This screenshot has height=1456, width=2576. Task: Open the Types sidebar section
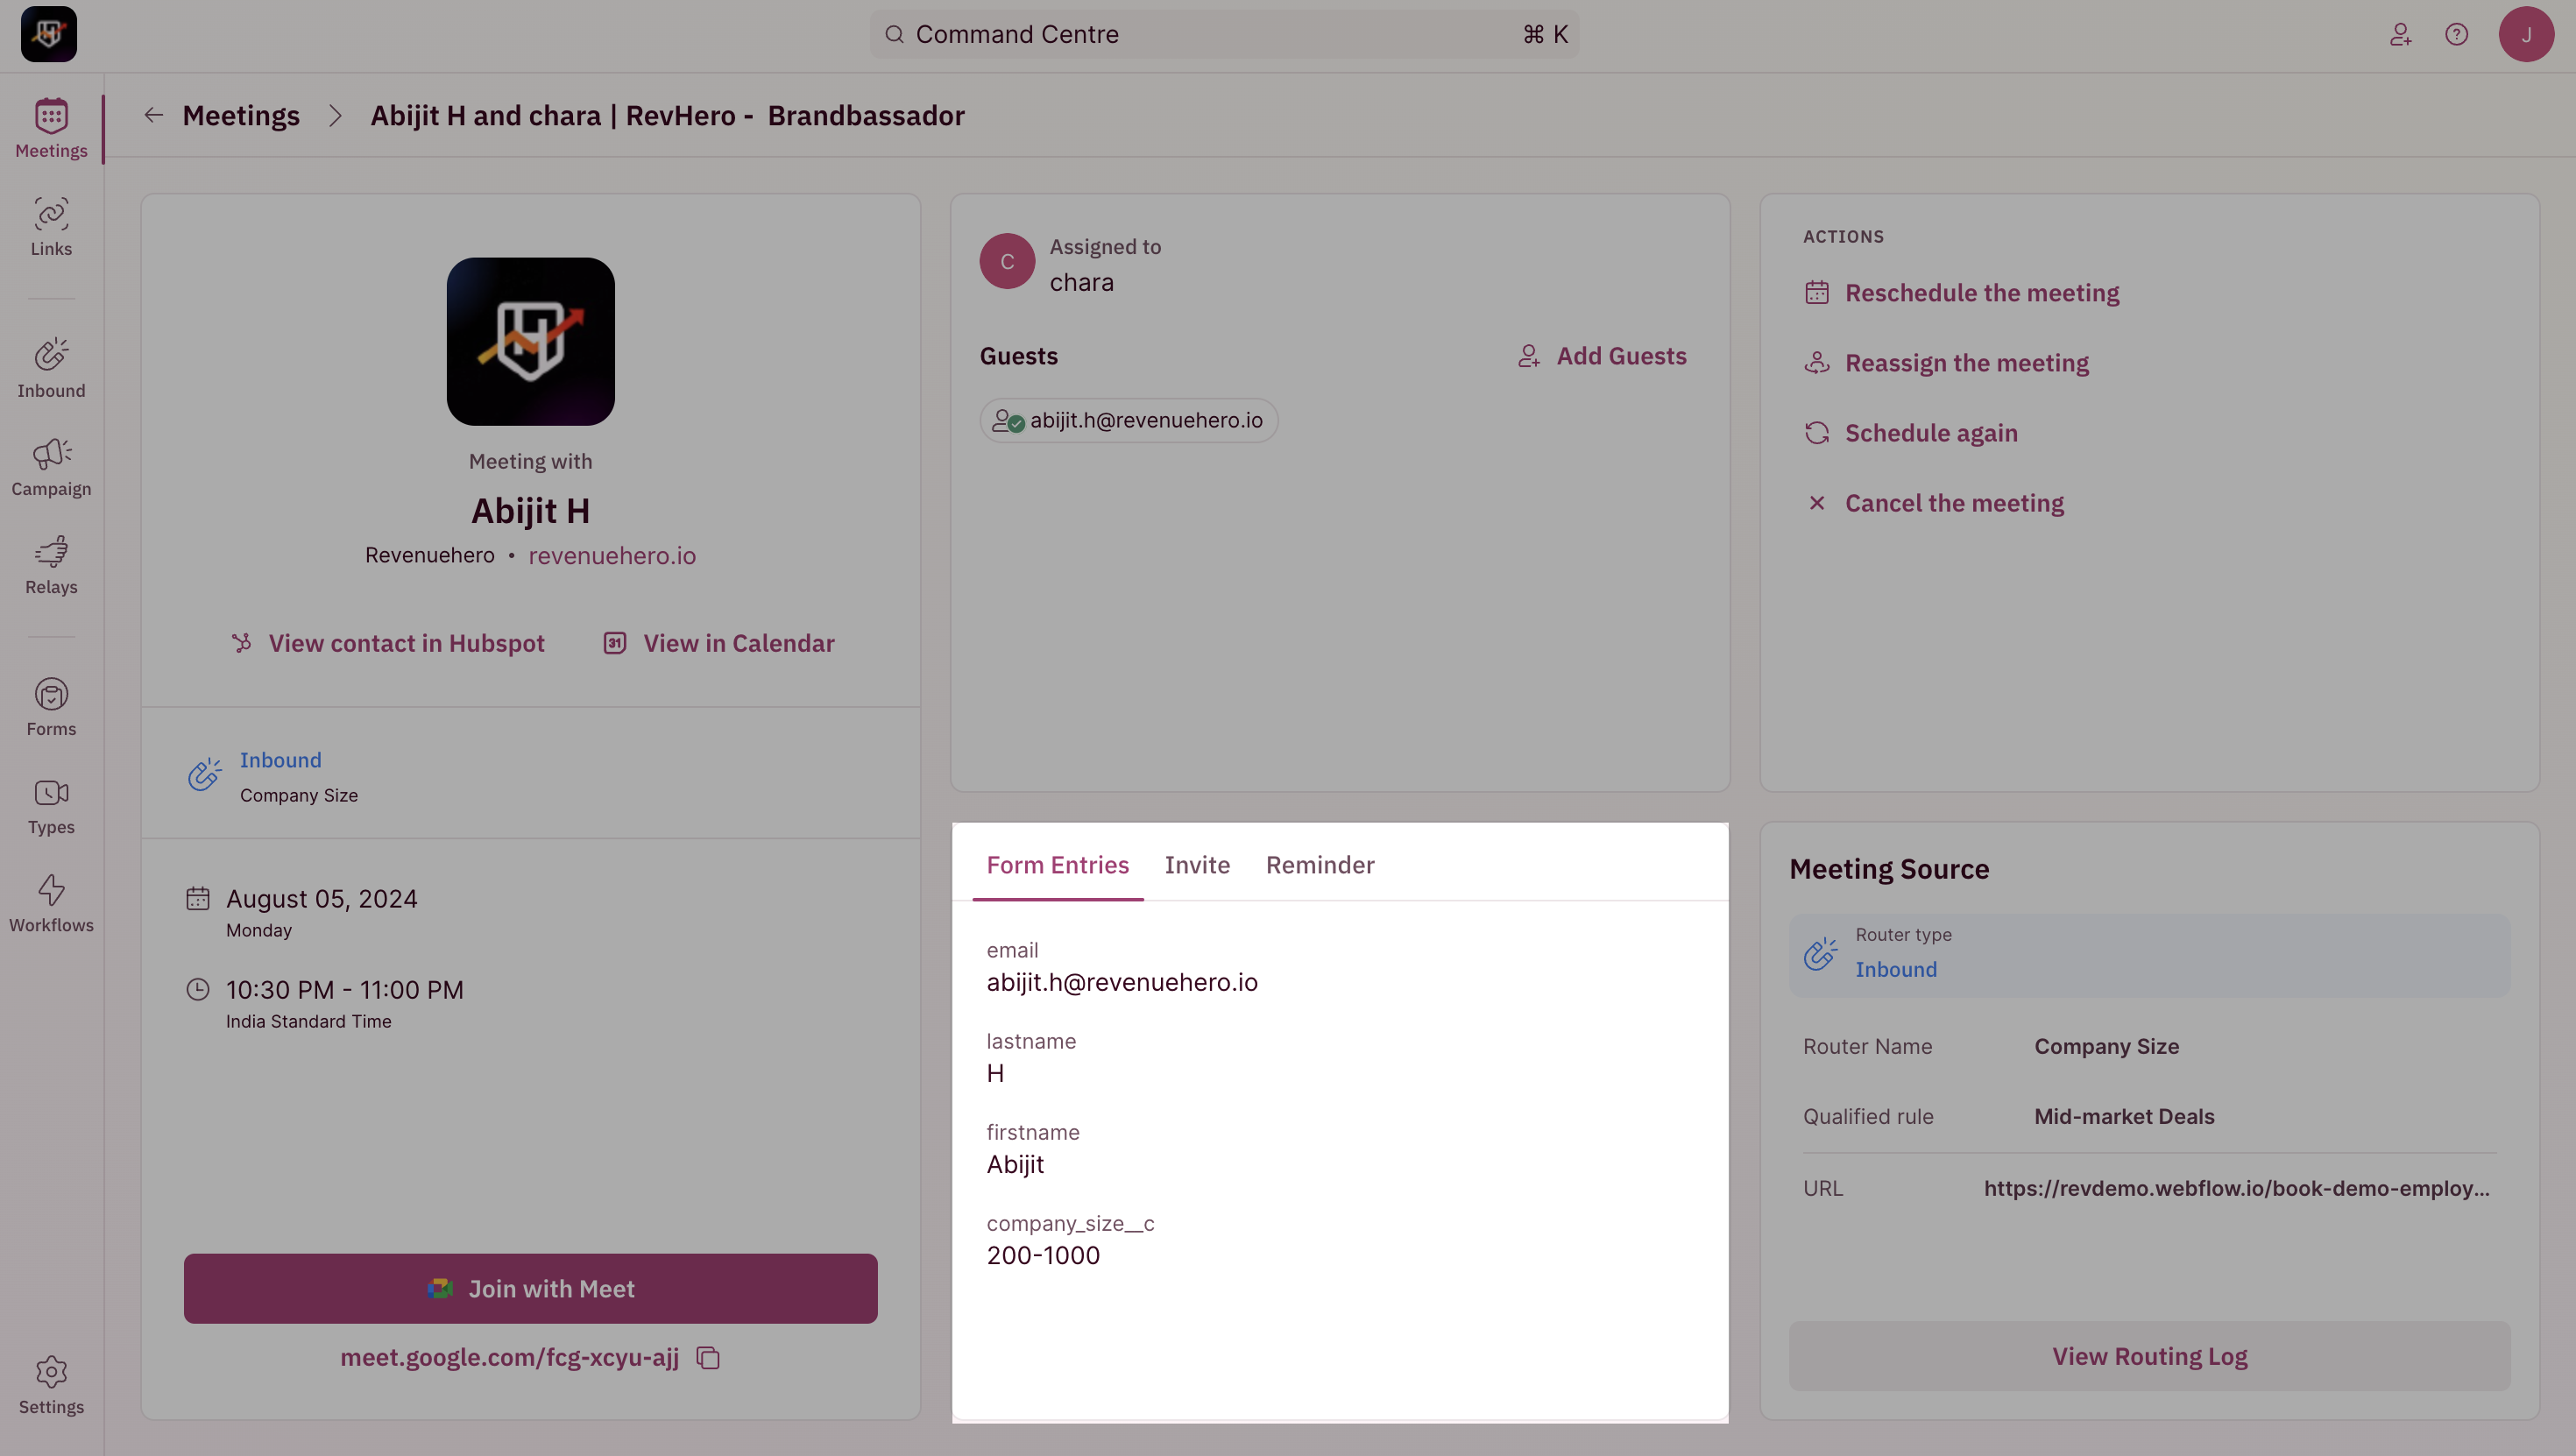[x=51, y=805]
